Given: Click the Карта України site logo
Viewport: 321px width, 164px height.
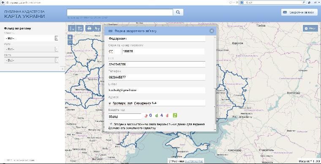Looking at the screenshot, I should (x=24, y=14).
